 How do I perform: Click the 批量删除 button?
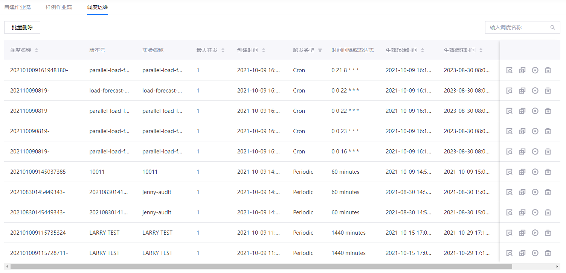[x=22, y=27]
